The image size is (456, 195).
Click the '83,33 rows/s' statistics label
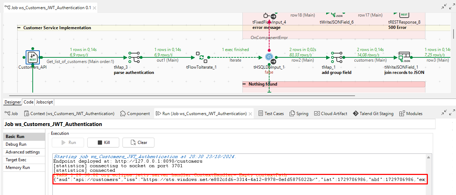pyautogui.click(x=300, y=55)
